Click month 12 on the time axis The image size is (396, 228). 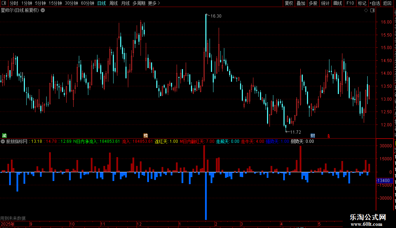point(139,224)
